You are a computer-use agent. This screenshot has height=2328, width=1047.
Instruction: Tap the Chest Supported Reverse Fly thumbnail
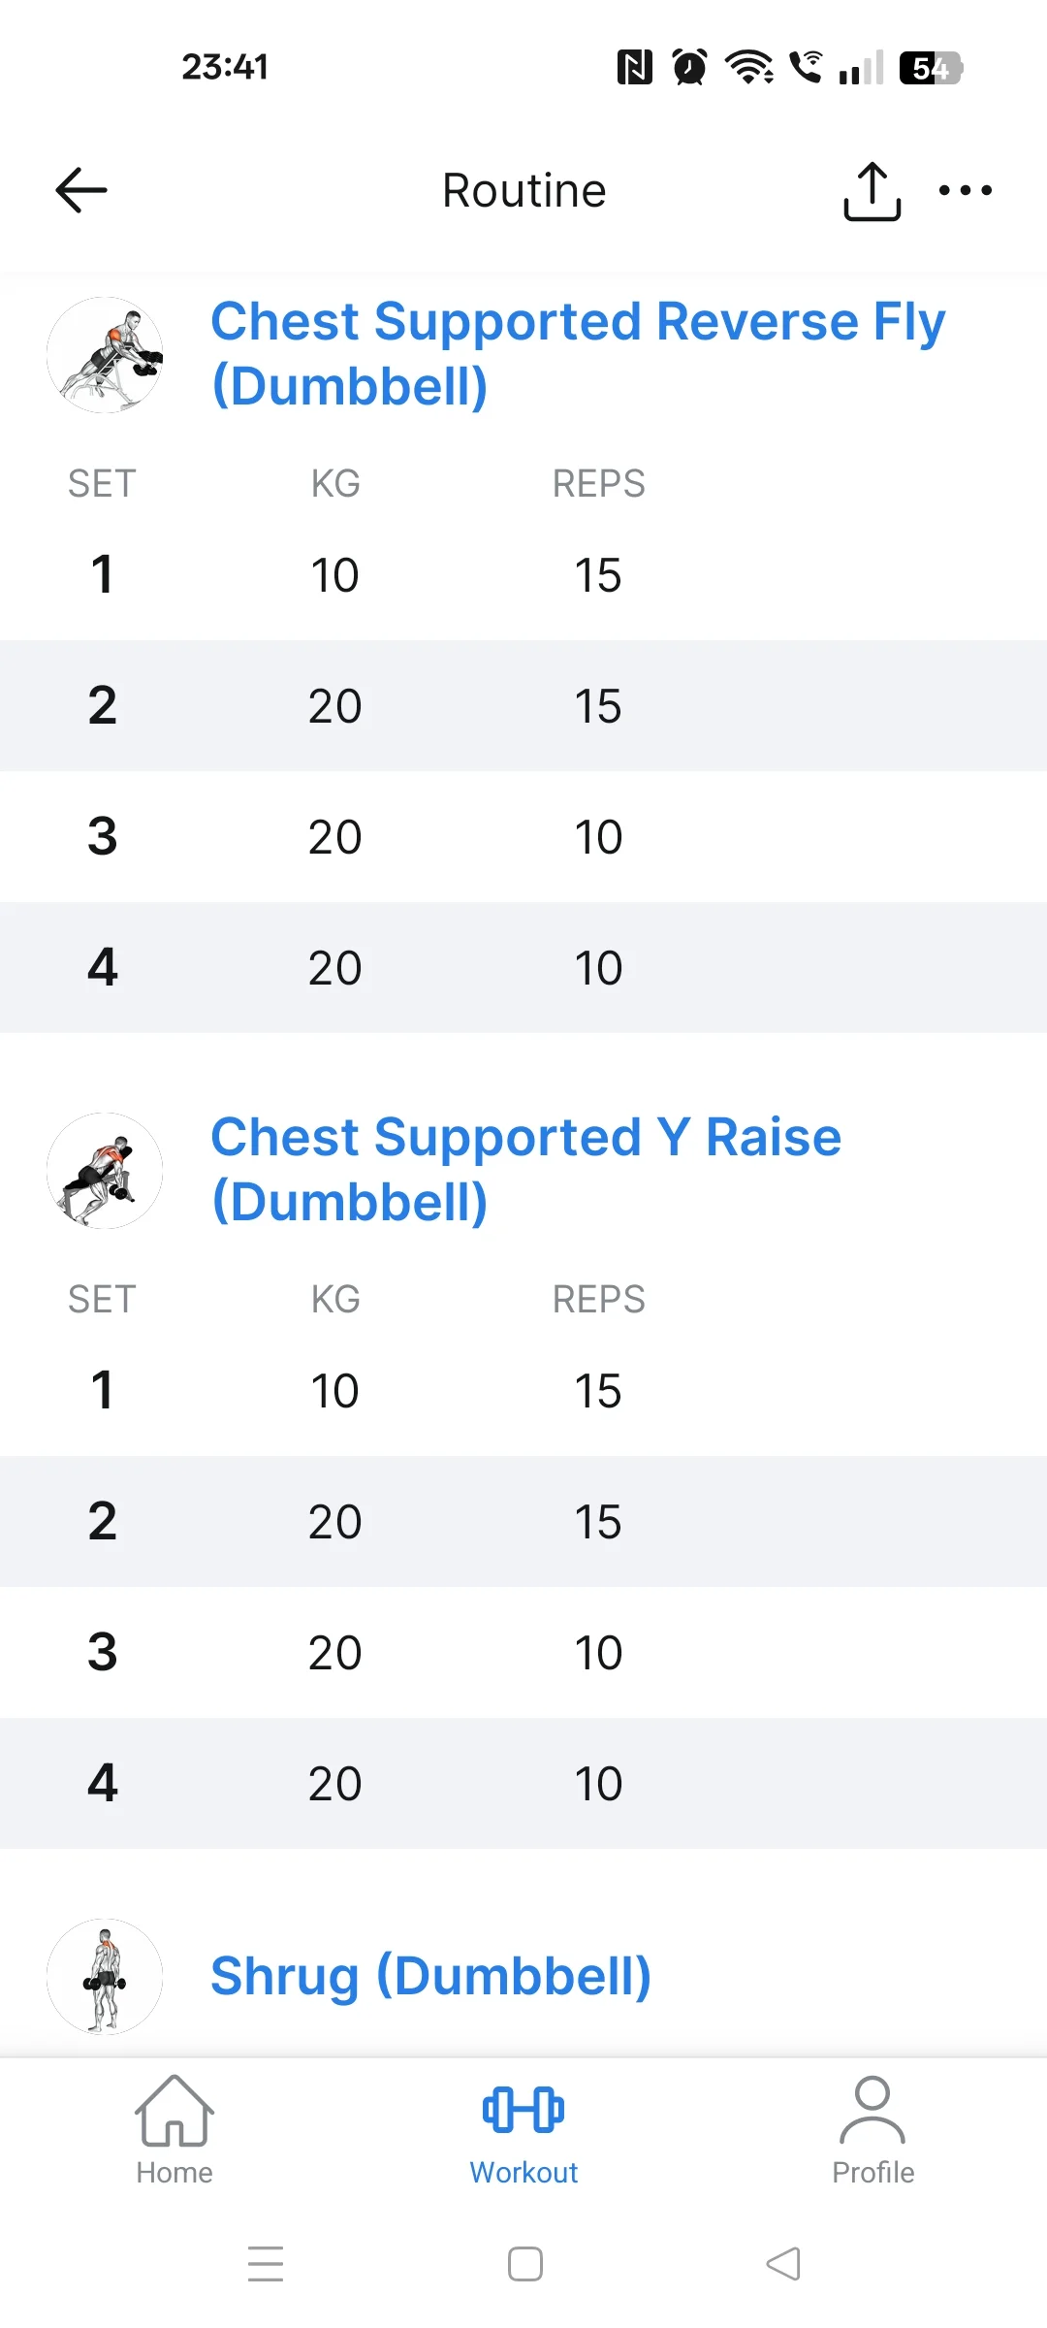click(105, 355)
